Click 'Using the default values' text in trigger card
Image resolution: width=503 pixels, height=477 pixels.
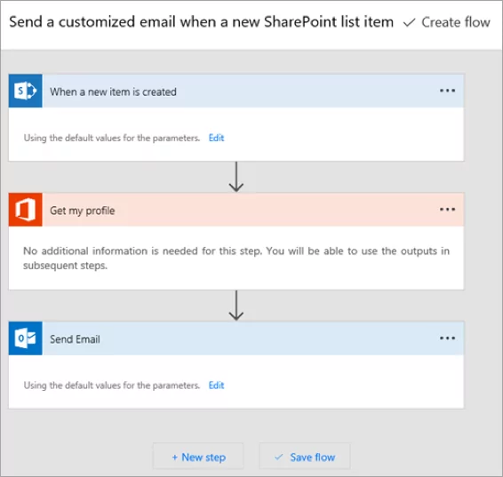112,138
